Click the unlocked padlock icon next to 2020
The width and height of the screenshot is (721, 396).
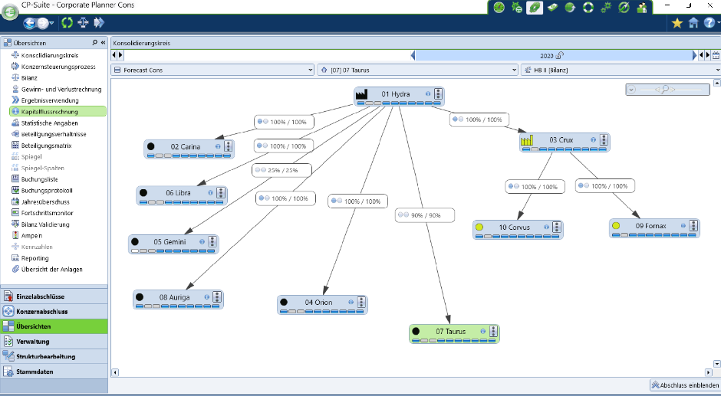tap(560, 56)
